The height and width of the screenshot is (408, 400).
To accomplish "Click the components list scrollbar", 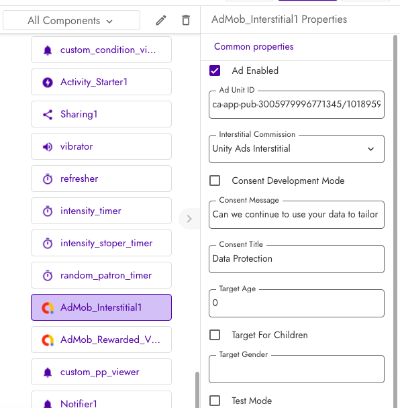I will pyautogui.click(x=197, y=390).
